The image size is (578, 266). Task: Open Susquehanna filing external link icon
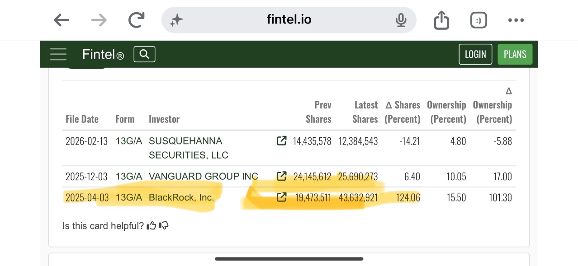coord(281,141)
